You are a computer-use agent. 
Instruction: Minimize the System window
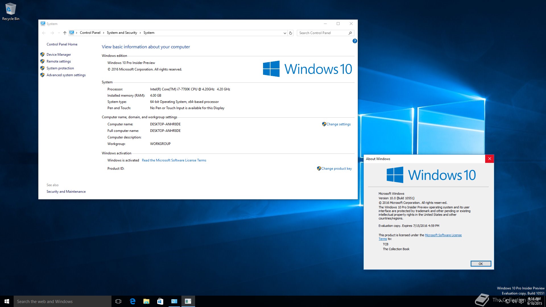pyautogui.click(x=325, y=24)
